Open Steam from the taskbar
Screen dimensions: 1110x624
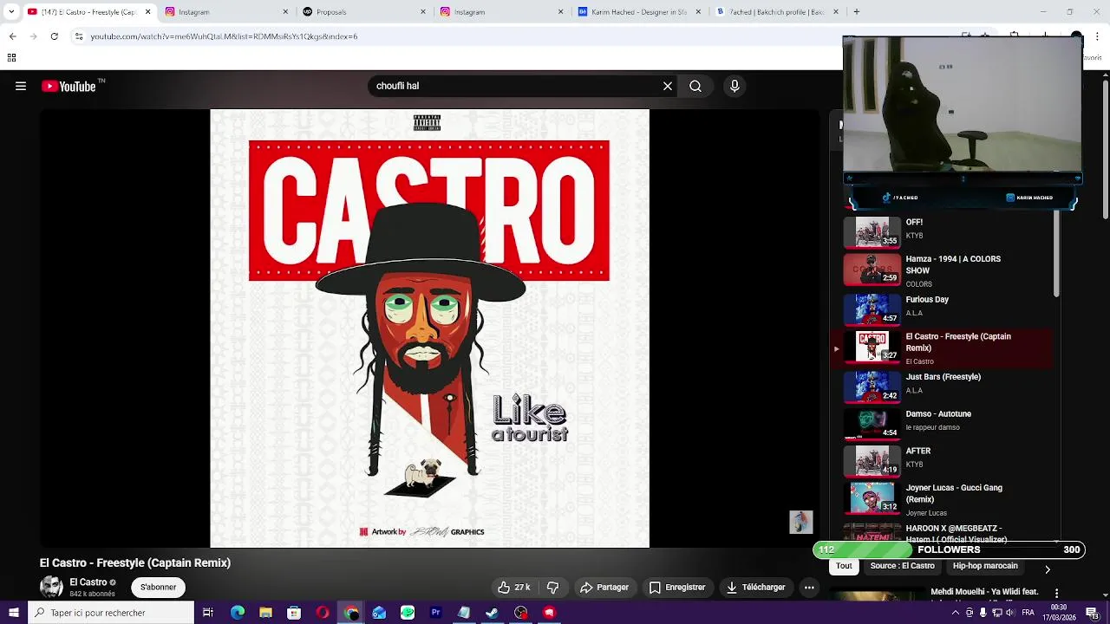pyautogui.click(x=493, y=613)
